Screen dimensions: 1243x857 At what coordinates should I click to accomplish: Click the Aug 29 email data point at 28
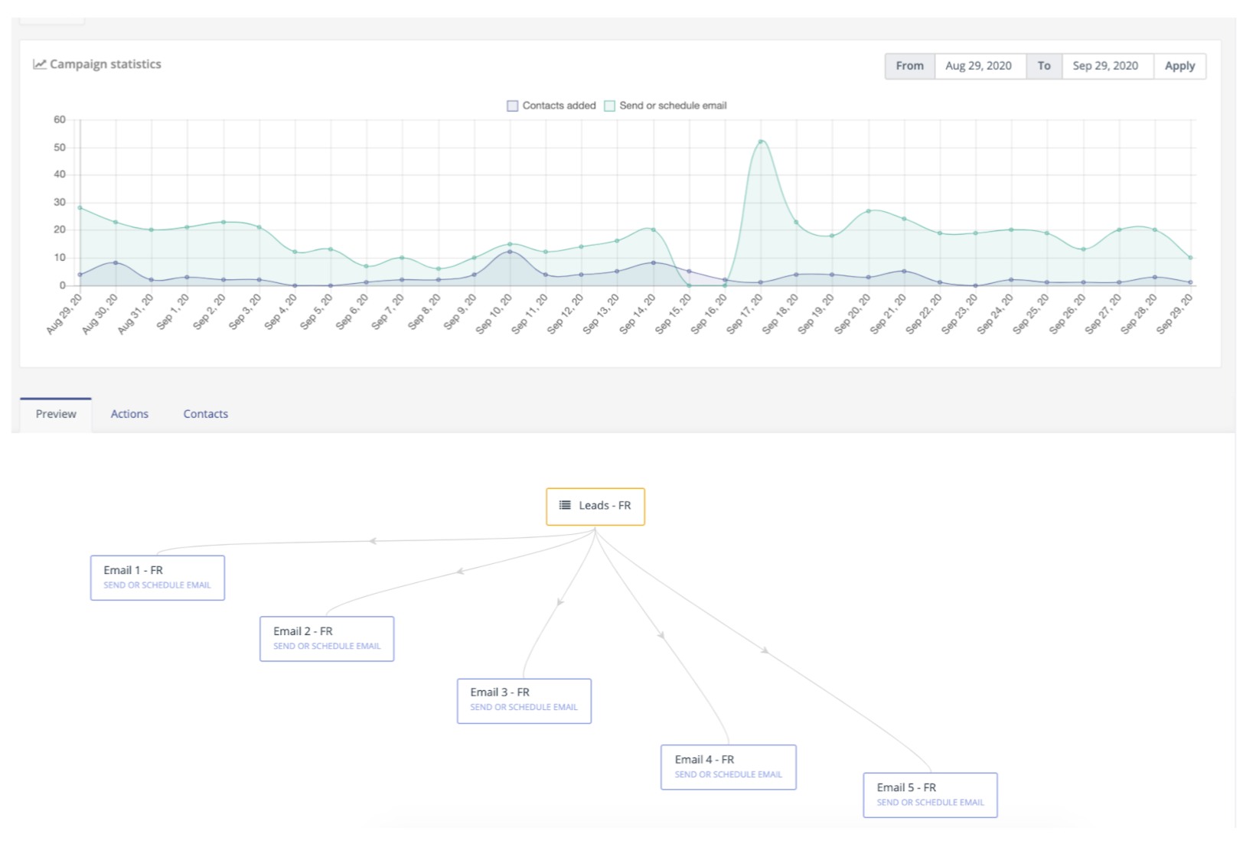coord(80,207)
